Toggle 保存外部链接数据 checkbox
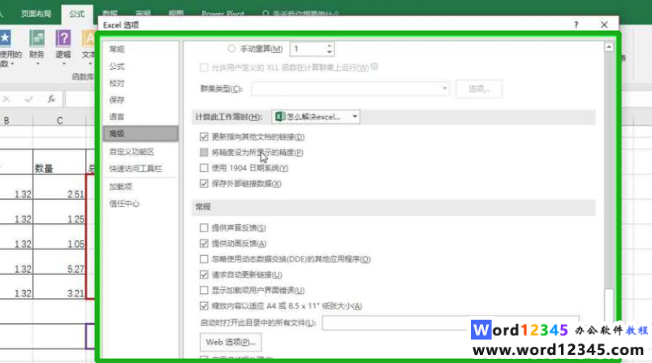 point(204,184)
